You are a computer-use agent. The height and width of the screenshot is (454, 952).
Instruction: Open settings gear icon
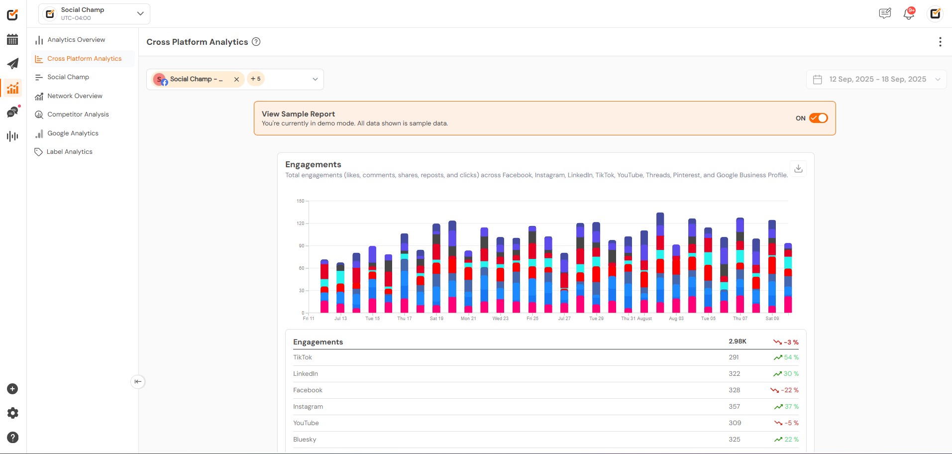click(13, 413)
